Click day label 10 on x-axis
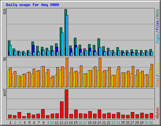Image resolution: width=161 pixels, height=126 pixels. [52, 123]
